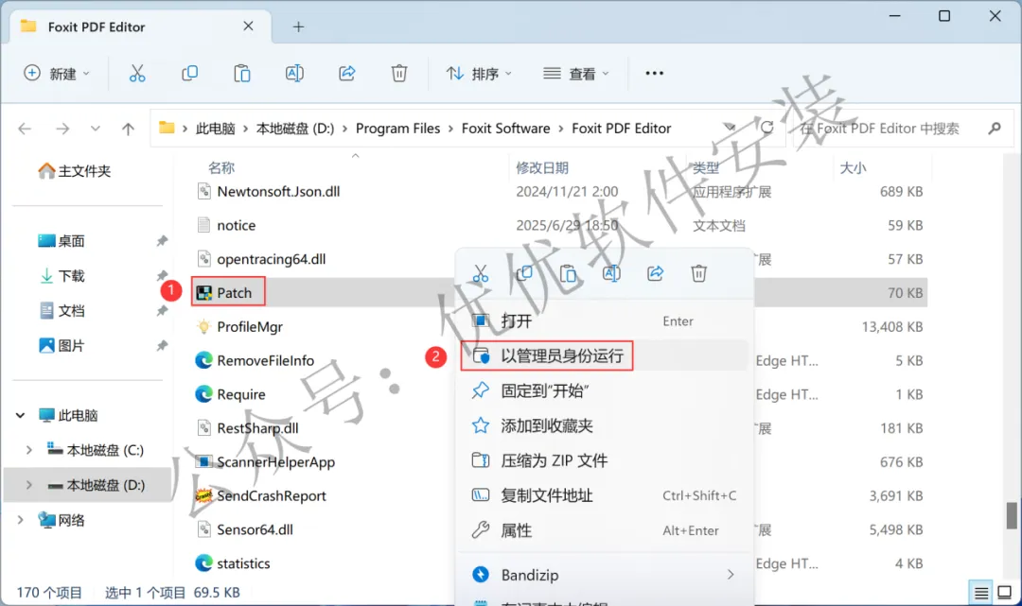Click the vertical scrollbar thumb
Screen dimensions: 1022x606
coord(1011,515)
